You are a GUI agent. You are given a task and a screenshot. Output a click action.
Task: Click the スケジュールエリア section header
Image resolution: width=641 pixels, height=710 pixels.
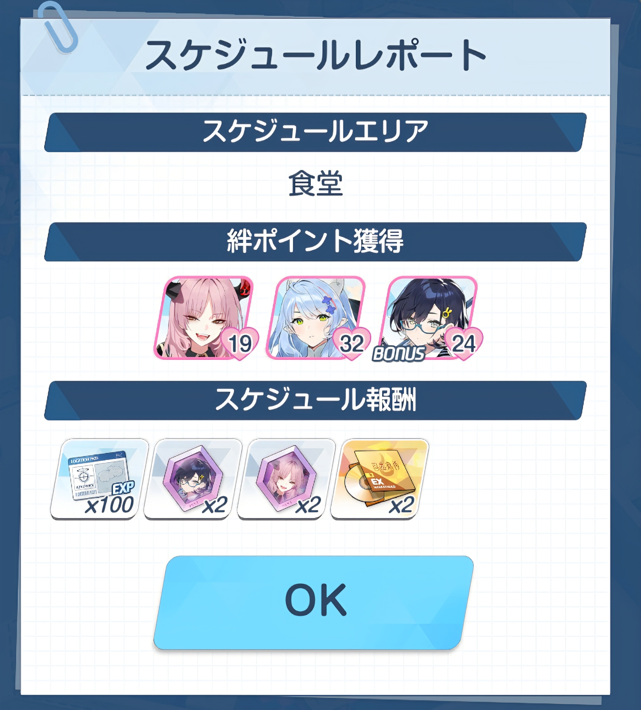315,132
